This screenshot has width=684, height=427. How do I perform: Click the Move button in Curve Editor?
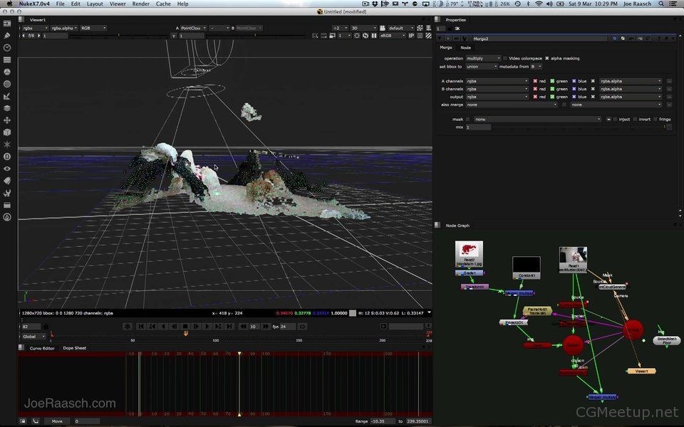[x=57, y=421]
